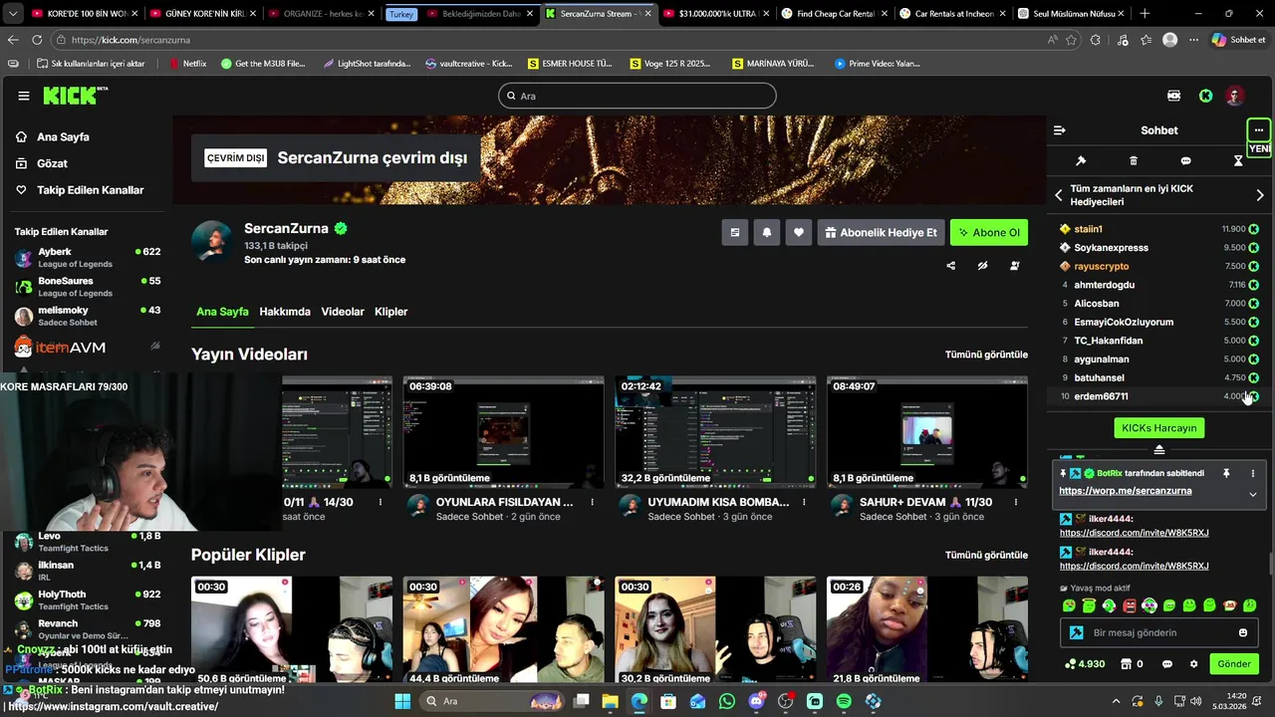Click the shop icon next to 0
1275x717 pixels.
[x=1127, y=664]
